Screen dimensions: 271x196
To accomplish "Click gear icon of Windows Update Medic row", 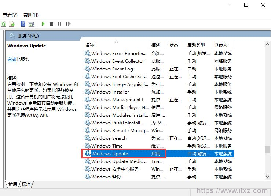I will pyautogui.click(x=87, y=161).
